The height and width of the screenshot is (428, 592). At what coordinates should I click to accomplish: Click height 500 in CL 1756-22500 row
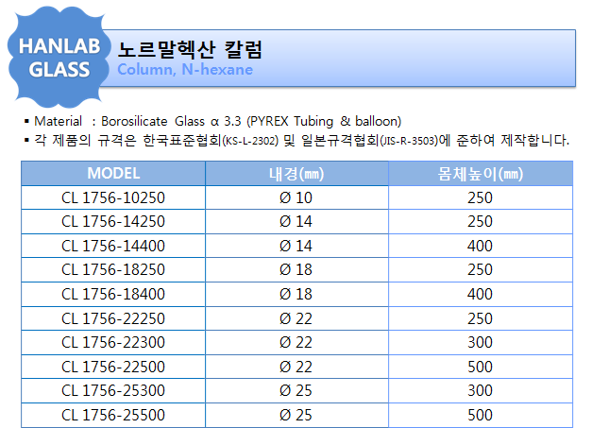click(480, 367)
